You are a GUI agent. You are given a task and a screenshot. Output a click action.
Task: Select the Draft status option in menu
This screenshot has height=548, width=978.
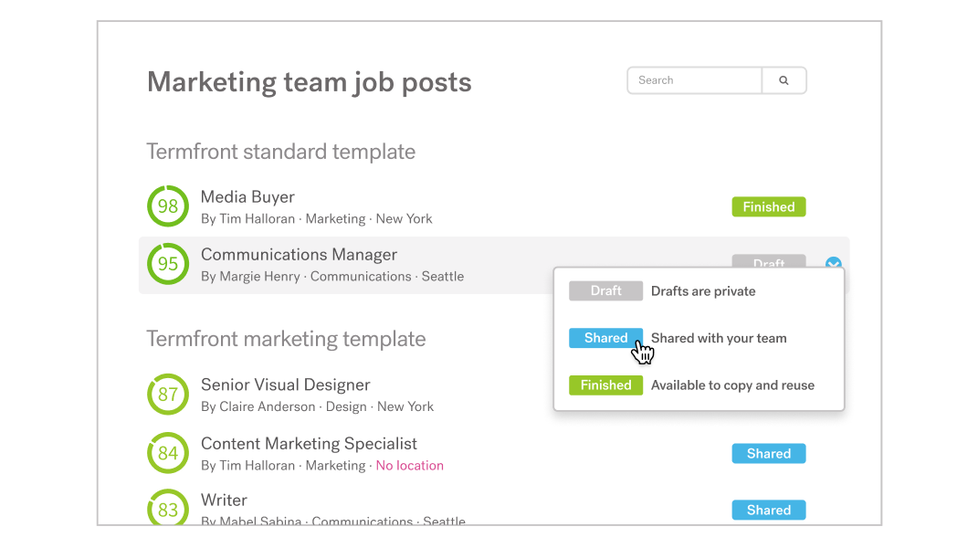(605, 291)
